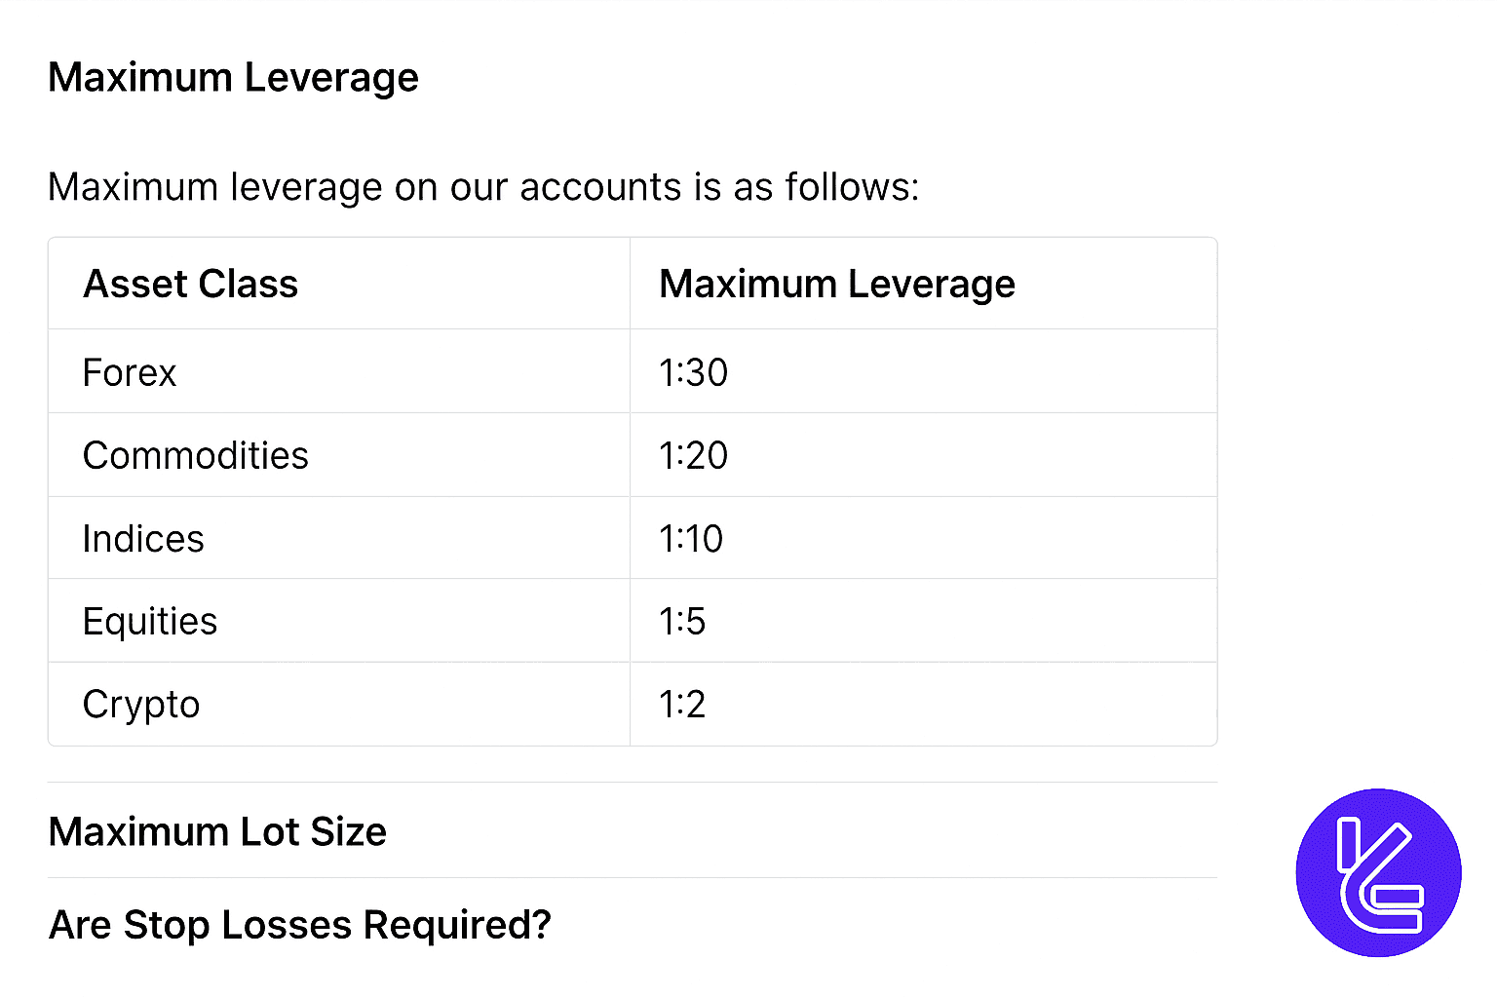The width and height of the screenshot is (1497, 998).
Task: Select the Commodities row label
Action: pyautogui.click(x=195, y=455)
